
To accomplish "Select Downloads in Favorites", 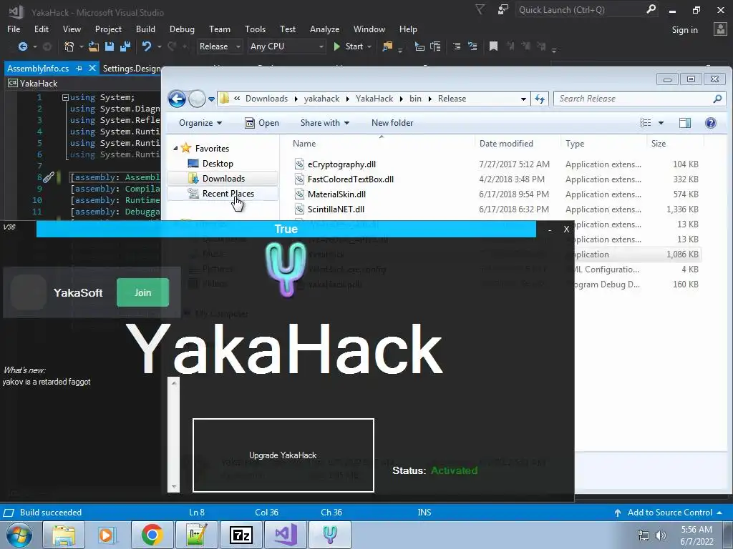I will pos(223,178).
